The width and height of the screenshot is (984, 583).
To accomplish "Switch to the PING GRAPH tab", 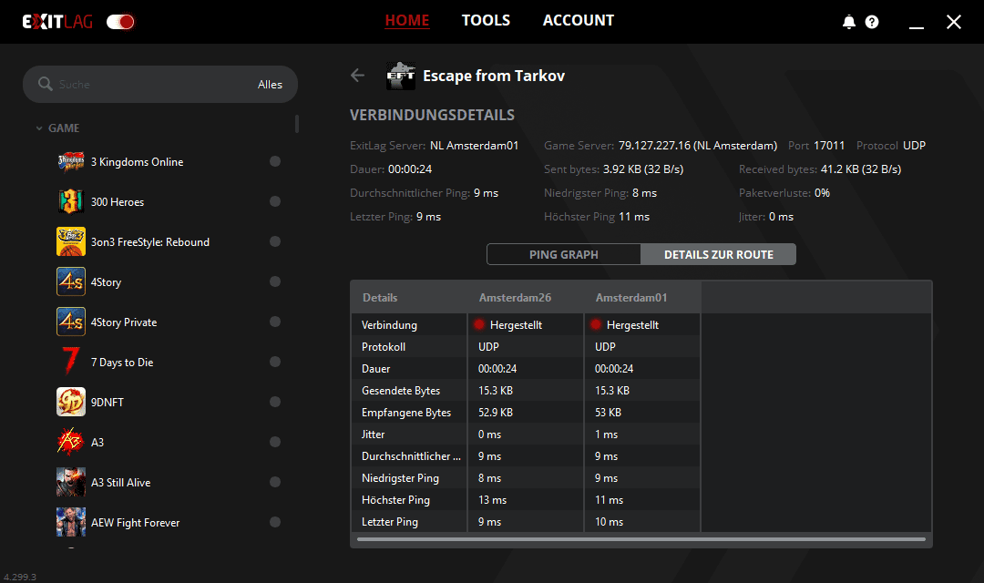I will [564, 254].
